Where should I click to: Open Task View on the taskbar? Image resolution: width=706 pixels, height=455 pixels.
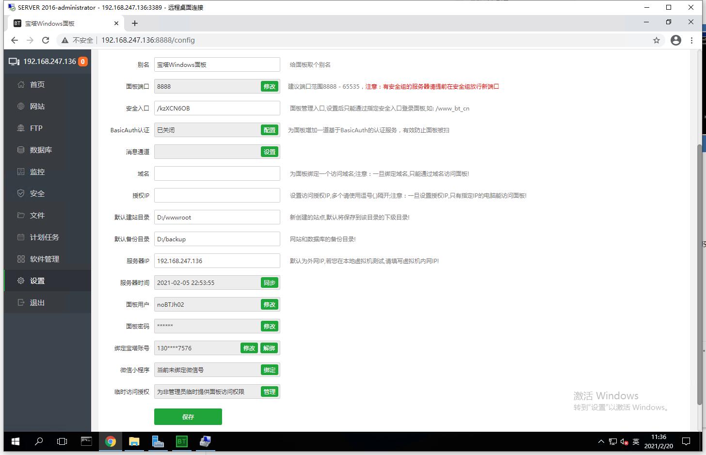pos(62,441)
